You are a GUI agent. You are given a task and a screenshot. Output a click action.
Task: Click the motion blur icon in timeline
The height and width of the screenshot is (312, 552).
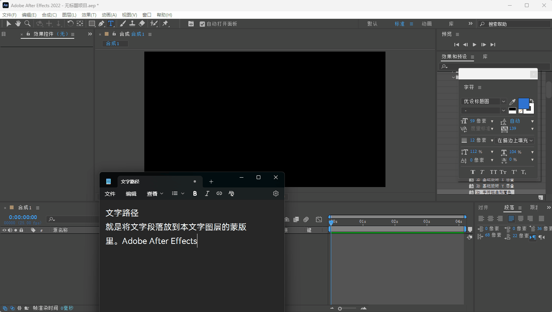[306, 219]
